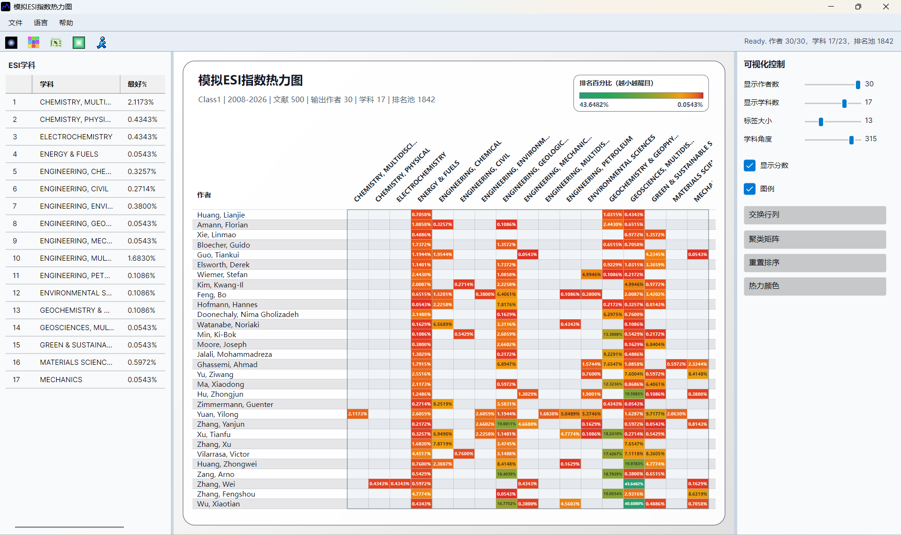Uncheck the 显示分数 checkbox
Image resolution: width=901 pixels, height=535 pixels.
749,165
